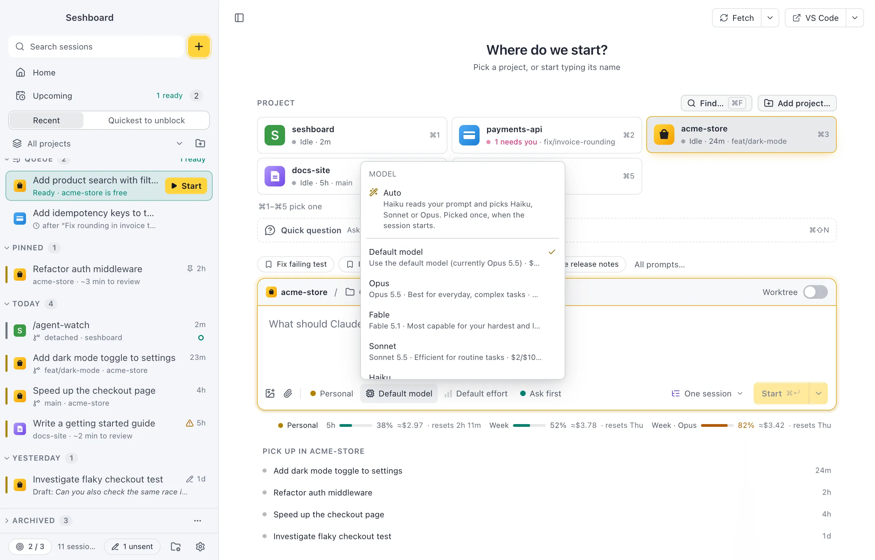Select the seshboard project card
Image resolution: width=875 pixels, height=560 pixels.
pyautogui.click(x=352, y=135)
